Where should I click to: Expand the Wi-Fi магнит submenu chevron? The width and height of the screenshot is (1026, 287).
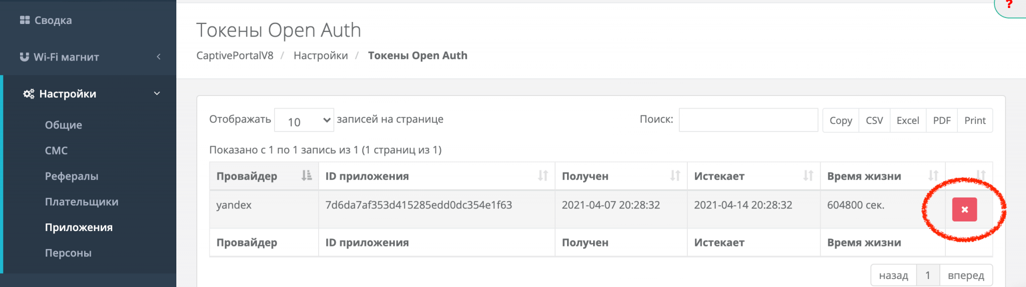tap(158, 57)
